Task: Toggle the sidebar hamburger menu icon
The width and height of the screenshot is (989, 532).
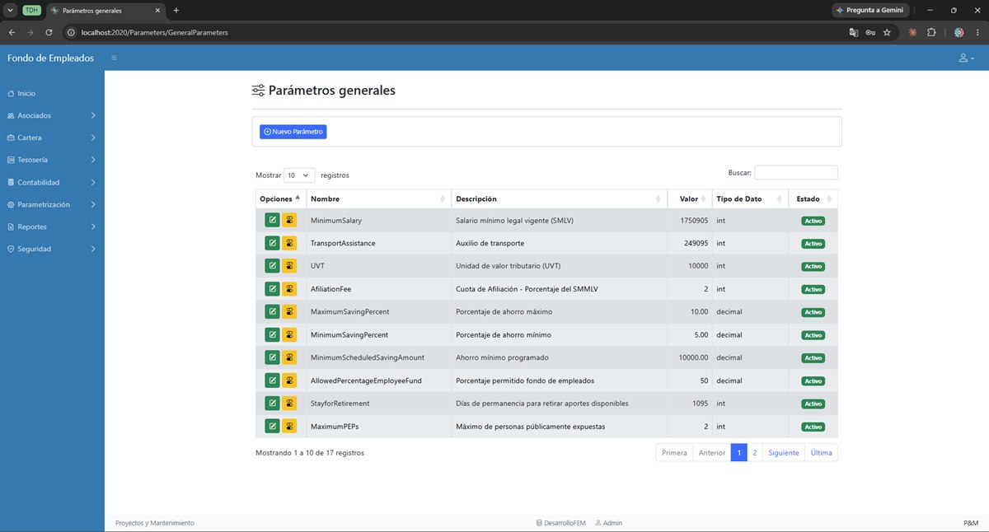Action: (114, 58)
